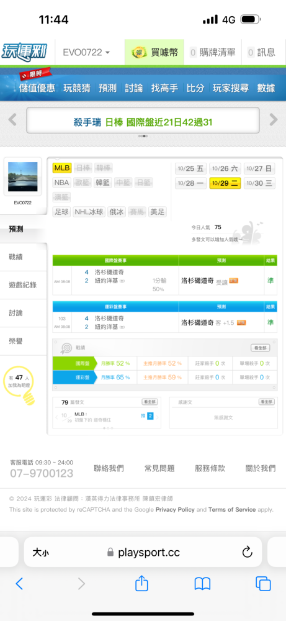
Task: Select date 10/28 一
Action: (190, 183)
